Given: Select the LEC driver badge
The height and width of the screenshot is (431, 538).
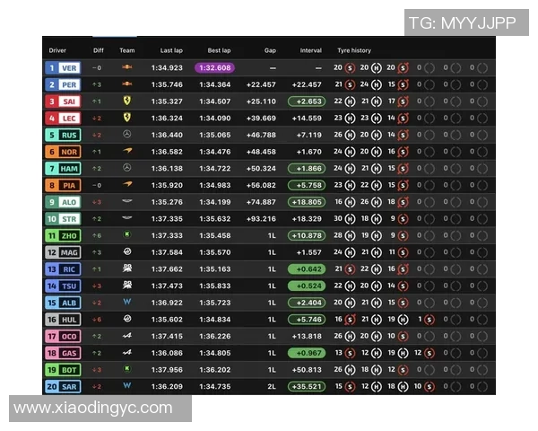Looking at the screenshot, I should tap(63, 119).
